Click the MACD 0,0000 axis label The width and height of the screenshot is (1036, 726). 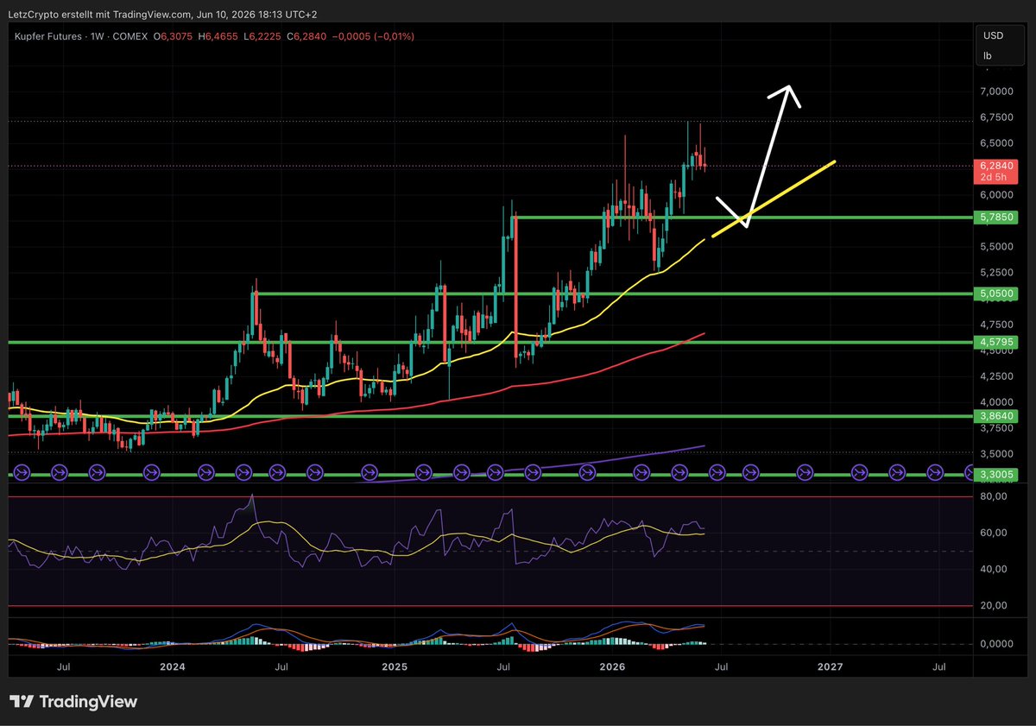coord(995,644)
